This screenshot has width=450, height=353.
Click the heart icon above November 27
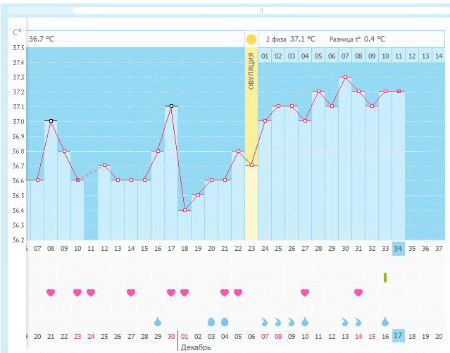pos(131,292)
